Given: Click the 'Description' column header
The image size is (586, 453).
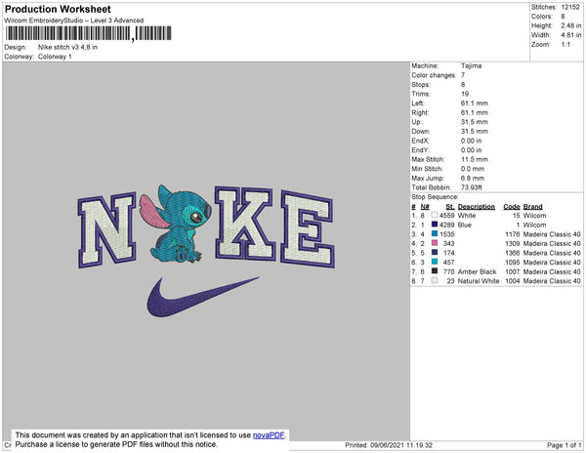Looking at the screenshot, I should [477, 207].
